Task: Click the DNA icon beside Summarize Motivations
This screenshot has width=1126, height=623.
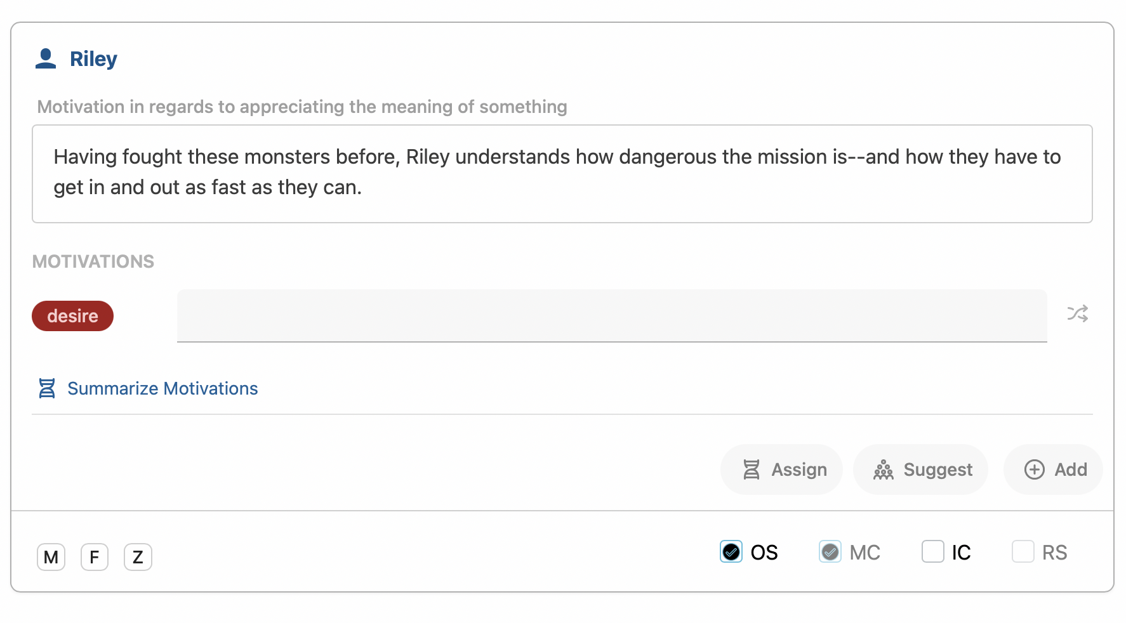Action: point(47,388)
